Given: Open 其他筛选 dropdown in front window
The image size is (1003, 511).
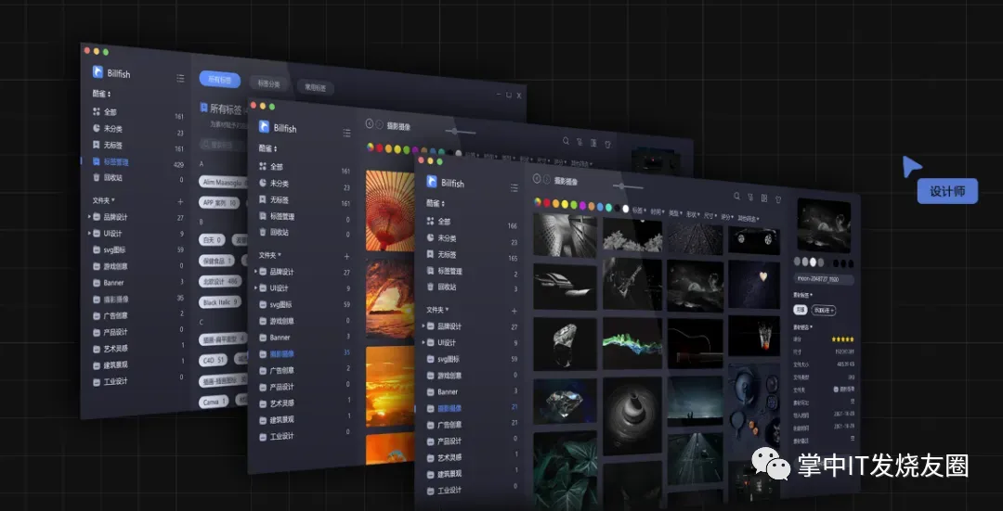Looking at the screenshot, I should tap(749, 219).
